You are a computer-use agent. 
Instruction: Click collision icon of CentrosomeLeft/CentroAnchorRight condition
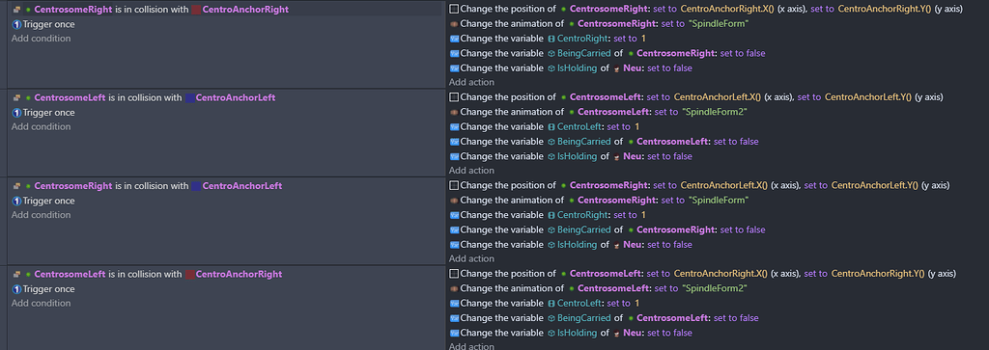pyautogui.click(x=17, y=274)
